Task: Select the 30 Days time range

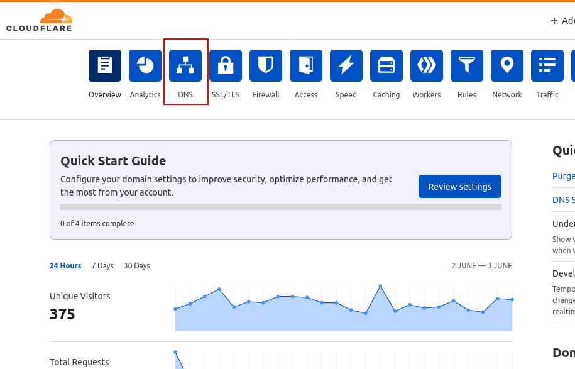Action: (x=136, y=265)
